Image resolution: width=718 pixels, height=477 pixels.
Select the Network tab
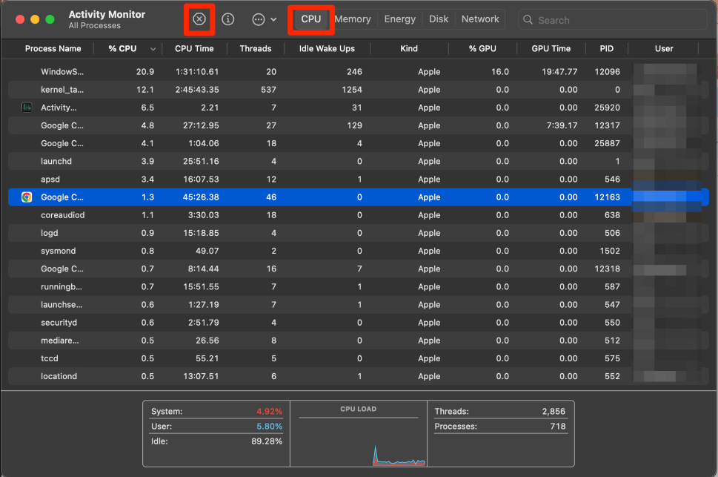[x=480, y=19]
